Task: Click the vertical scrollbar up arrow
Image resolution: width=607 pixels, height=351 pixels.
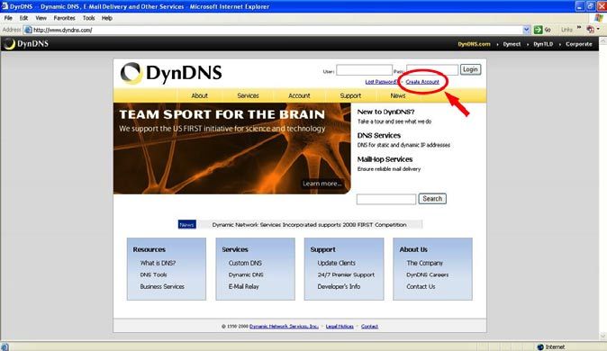Action: coord(603,40)
